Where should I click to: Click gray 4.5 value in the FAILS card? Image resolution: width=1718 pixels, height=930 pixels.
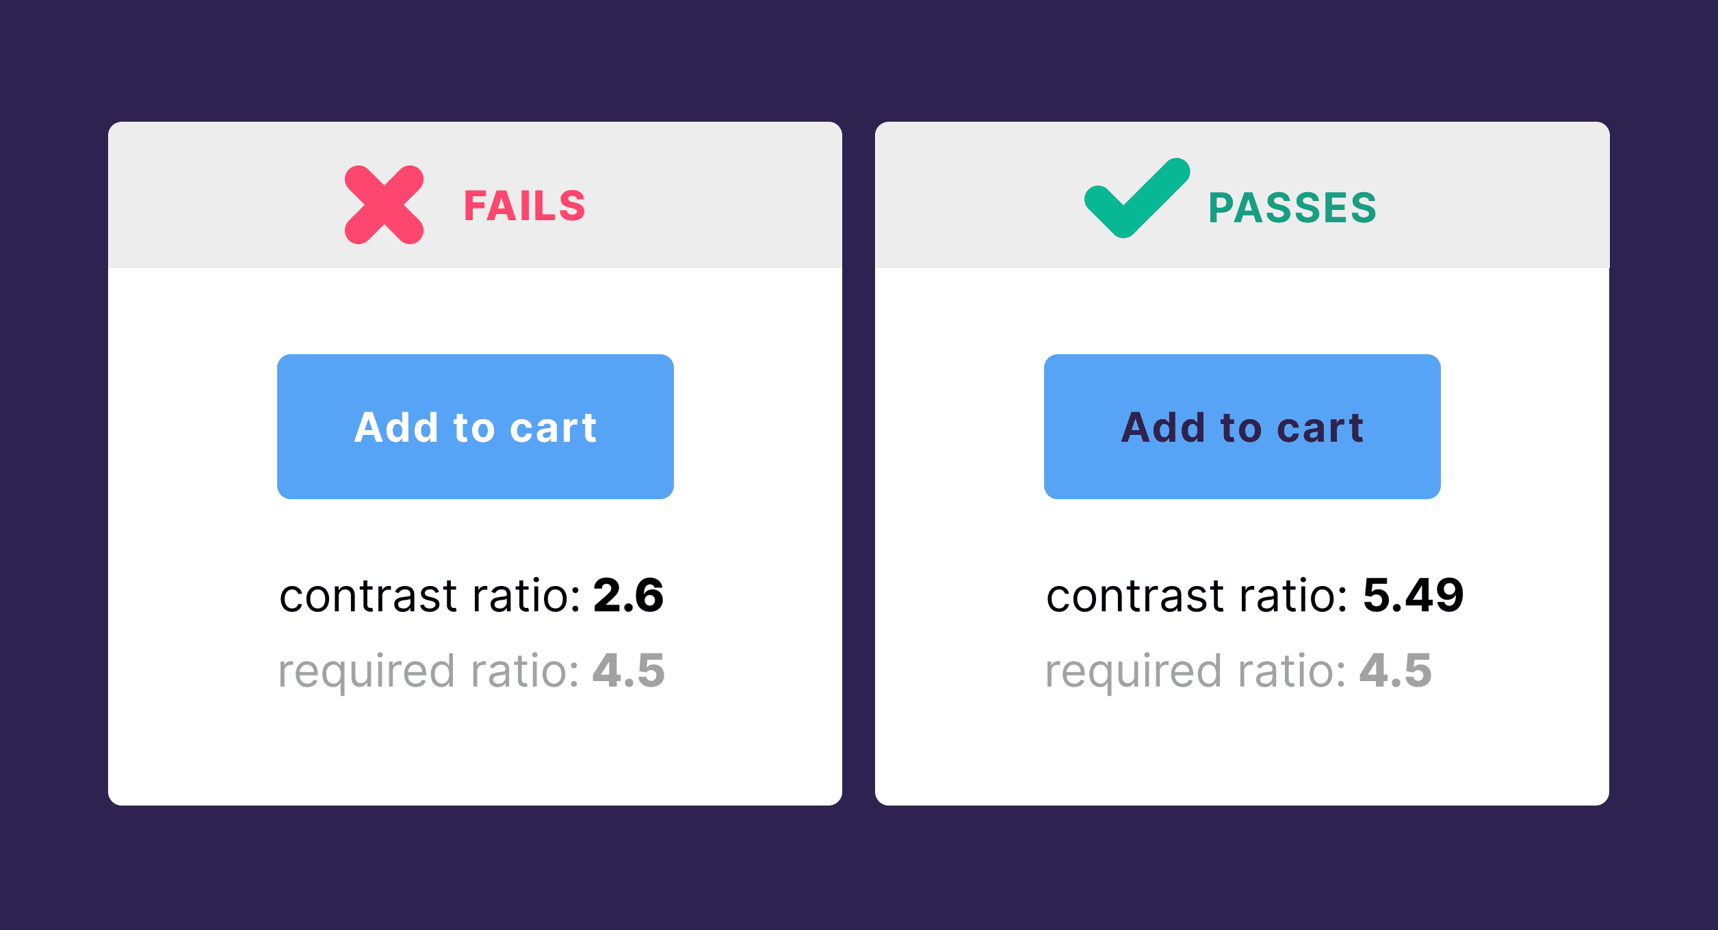point(628,671)
